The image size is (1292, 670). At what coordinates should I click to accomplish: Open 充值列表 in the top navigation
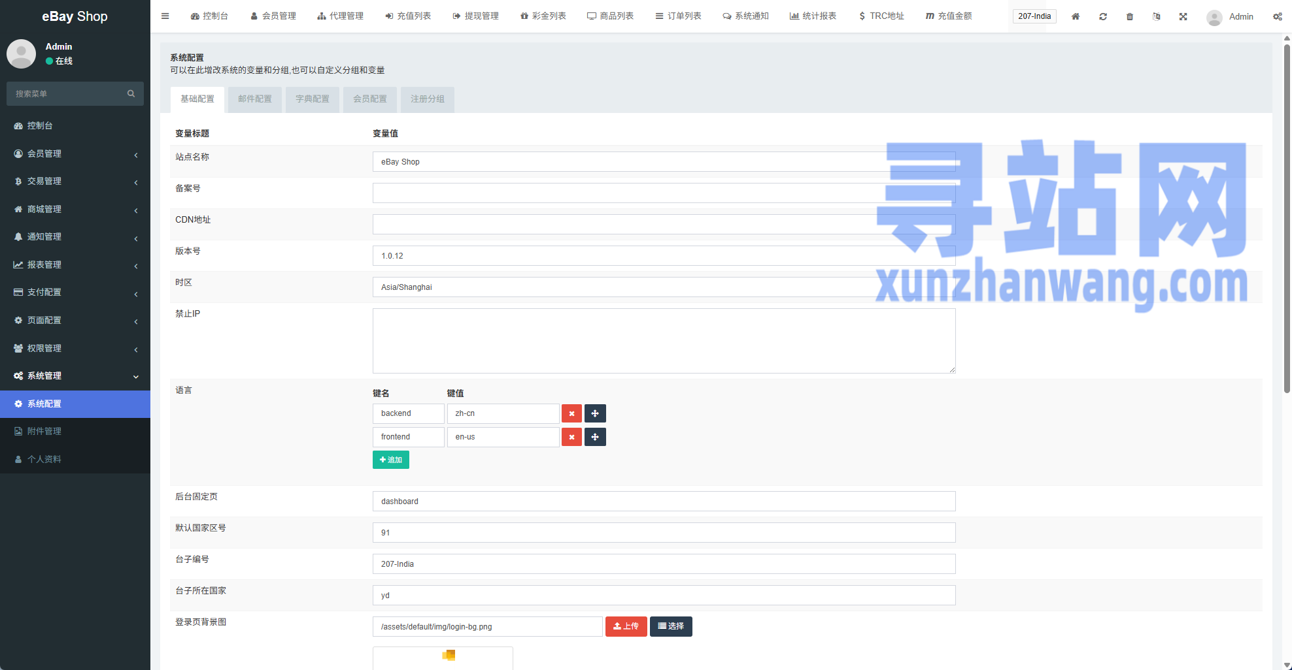coord(408,16)
